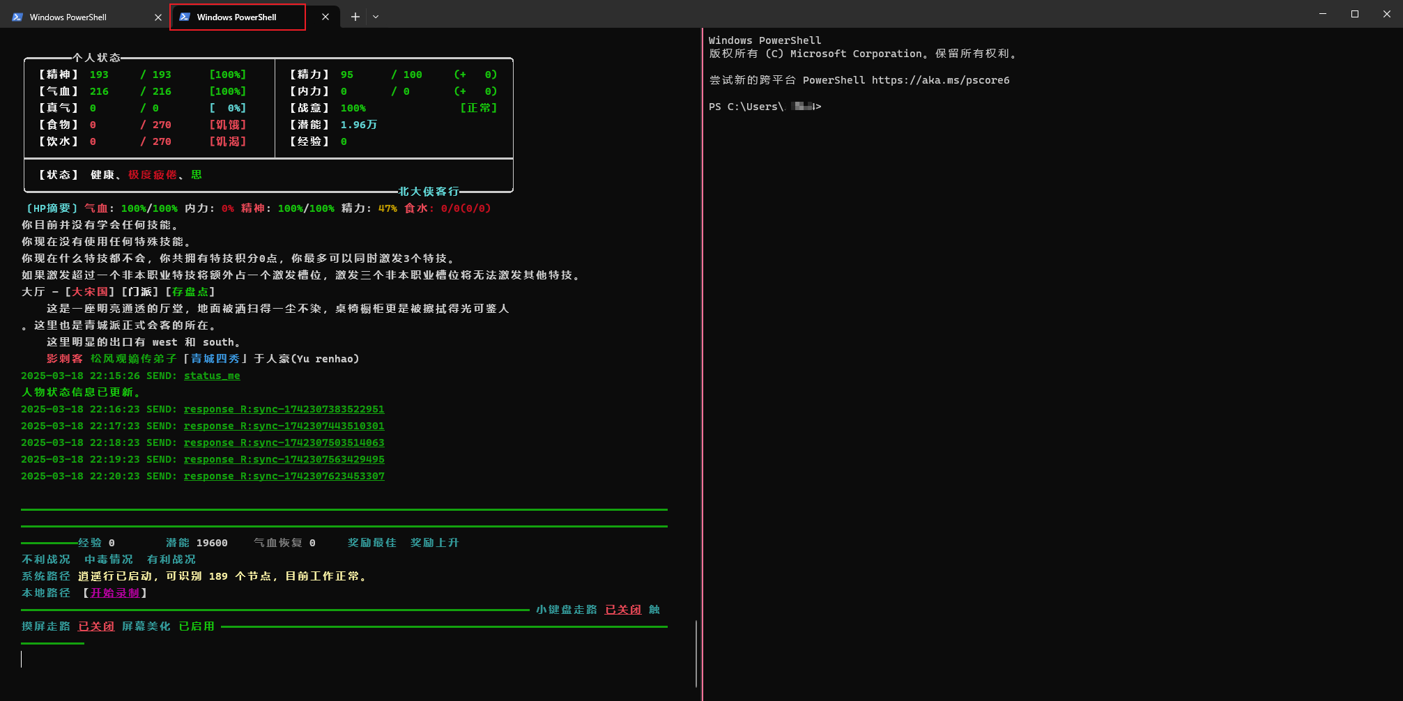Open the status_me command link

212,376
